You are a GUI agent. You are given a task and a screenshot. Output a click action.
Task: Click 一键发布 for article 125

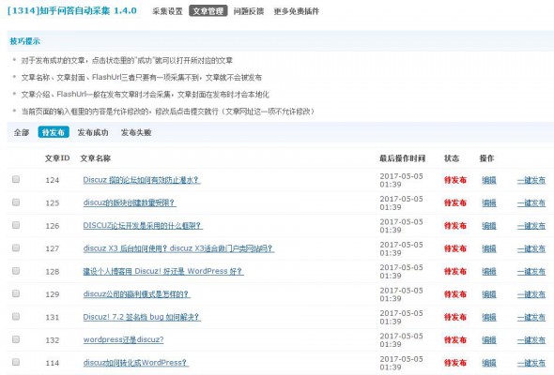pyautogui.click(x=531, y=203)
